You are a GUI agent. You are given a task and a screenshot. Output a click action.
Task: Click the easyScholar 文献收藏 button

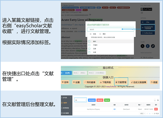148,28
